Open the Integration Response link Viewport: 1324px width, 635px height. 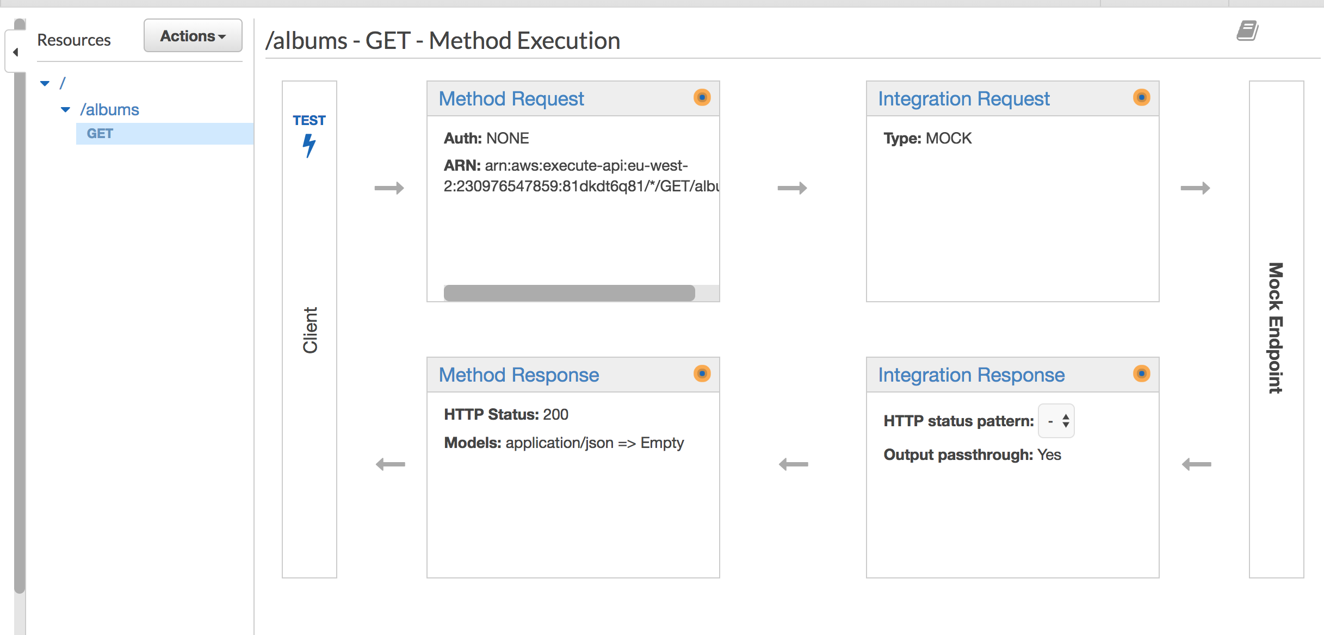[971, 375]
